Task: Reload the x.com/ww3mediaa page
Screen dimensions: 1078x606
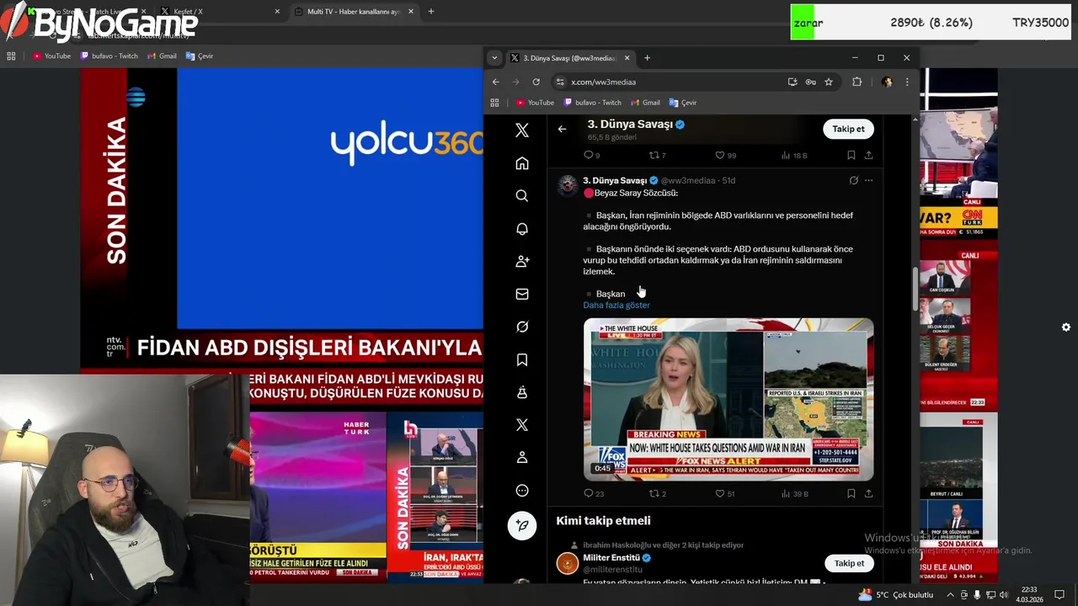Action: coord(536,82)
